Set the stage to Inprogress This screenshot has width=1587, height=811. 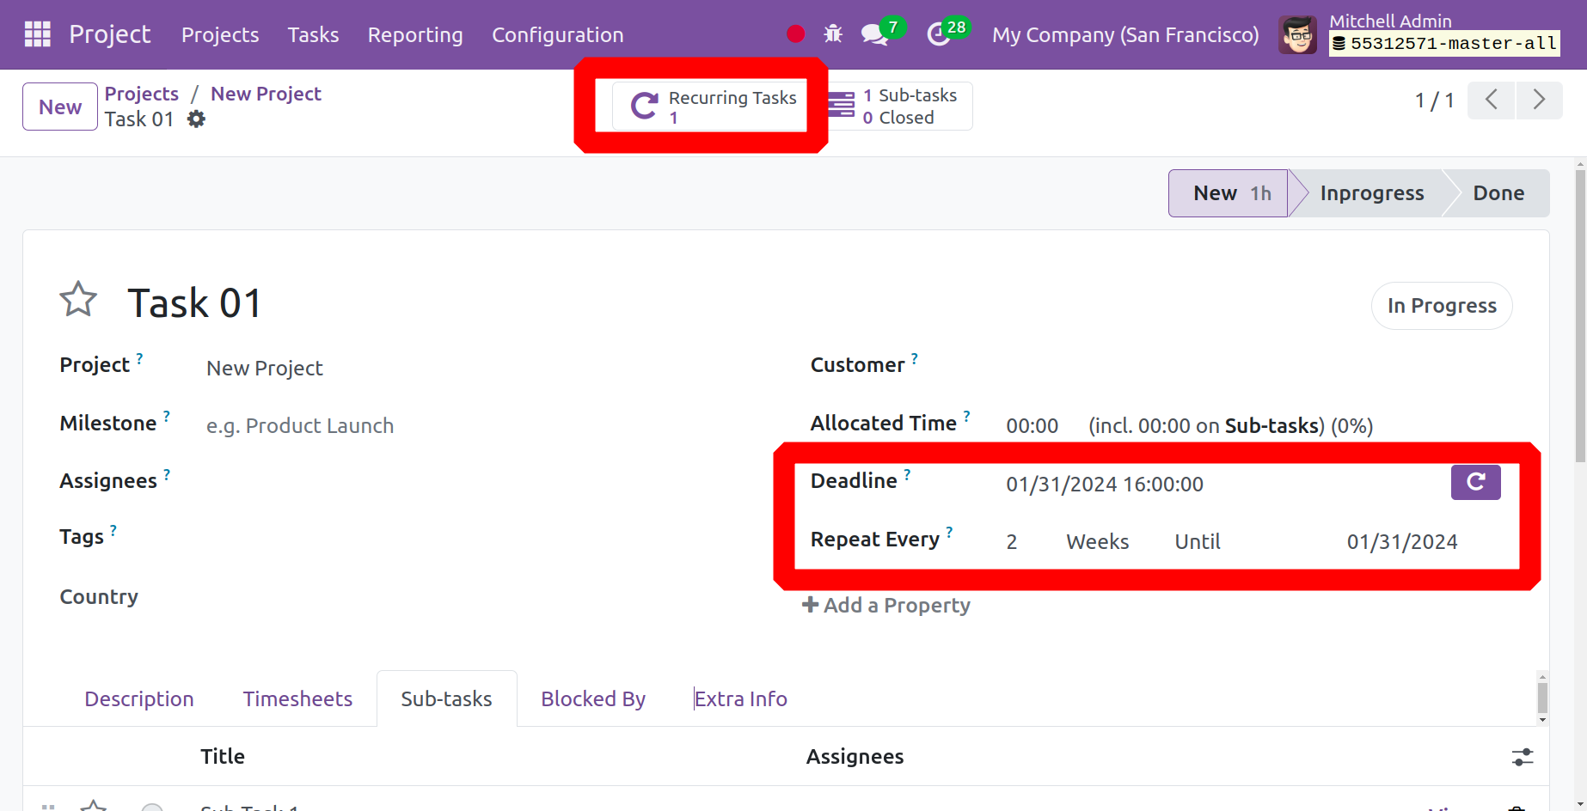pos(1370,193)
